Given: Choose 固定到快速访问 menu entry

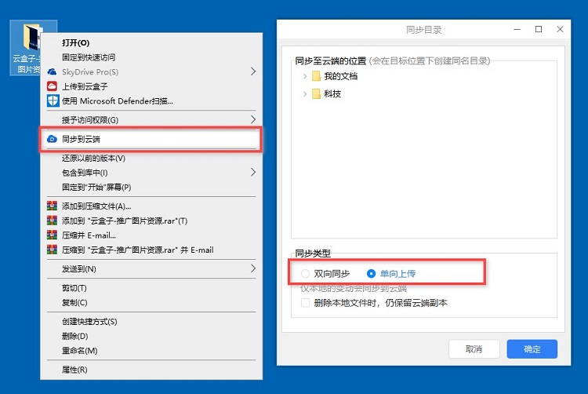Looking at the screenshot, I should click(151, 57).
